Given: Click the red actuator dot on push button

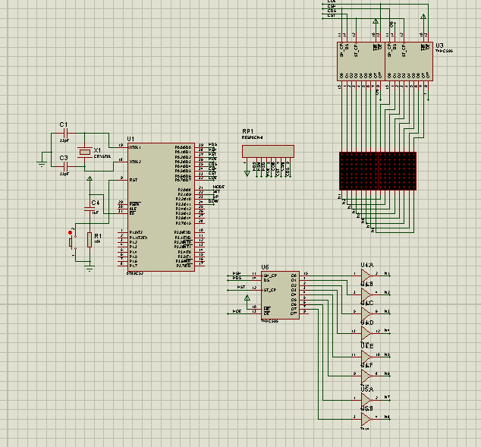Looking at the screenshot, I should tap(70, 233).
